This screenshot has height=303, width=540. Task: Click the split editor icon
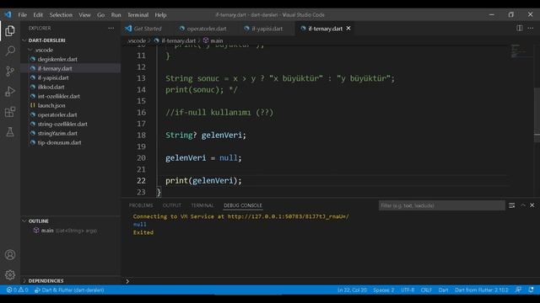coord(520,28)
